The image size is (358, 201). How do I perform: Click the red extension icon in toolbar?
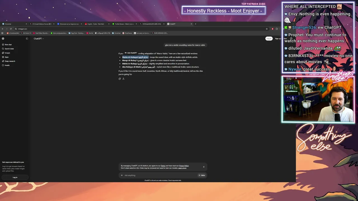pos(273,29)
